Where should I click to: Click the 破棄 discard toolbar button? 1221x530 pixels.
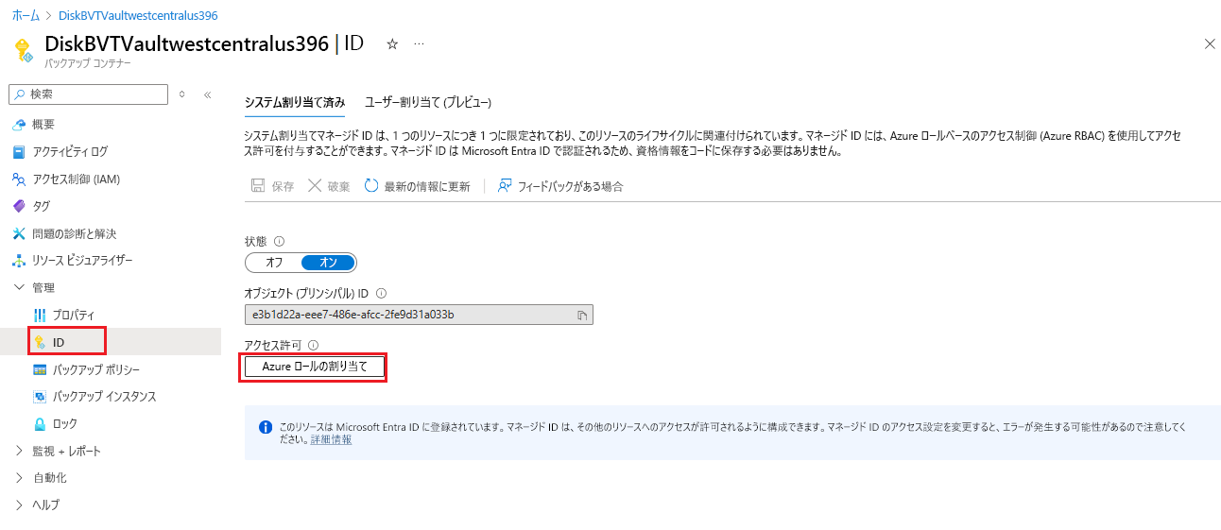coord(329,186)
